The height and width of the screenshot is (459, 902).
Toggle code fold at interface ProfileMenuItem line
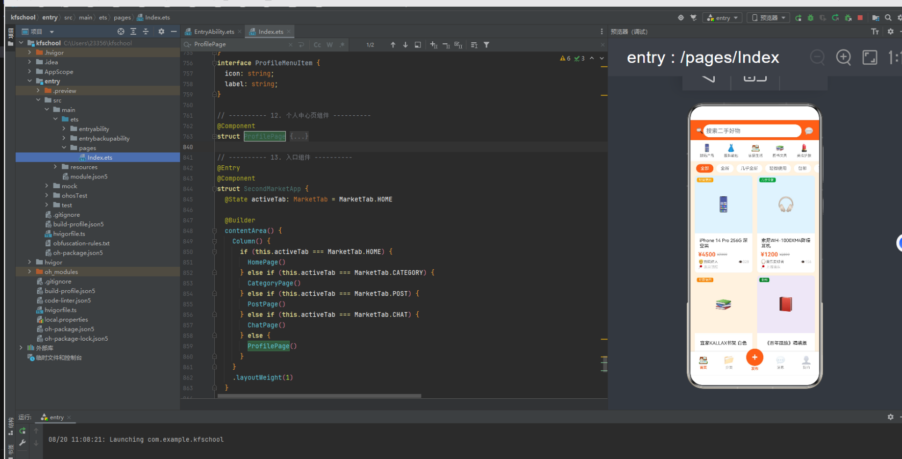pyautogui.click(x=214, y=63)
